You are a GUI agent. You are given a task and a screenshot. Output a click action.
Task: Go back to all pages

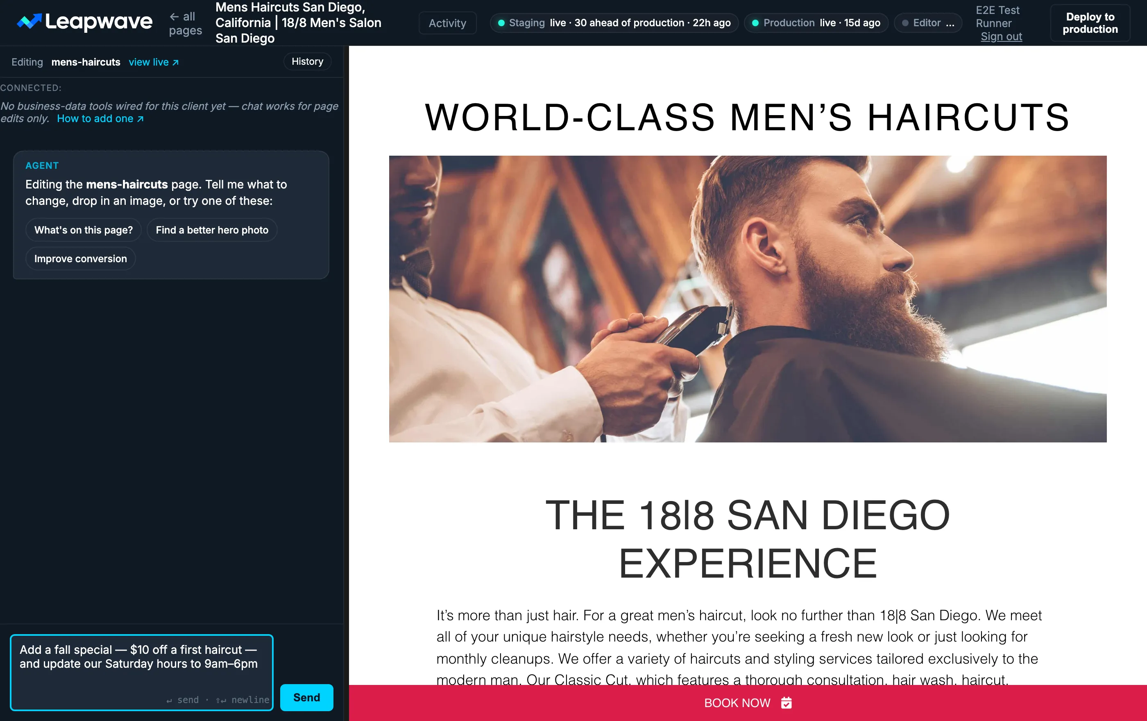[x=185, y=23]
